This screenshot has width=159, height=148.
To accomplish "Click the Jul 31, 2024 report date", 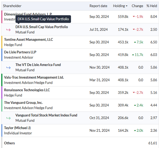I will (99, 30).
